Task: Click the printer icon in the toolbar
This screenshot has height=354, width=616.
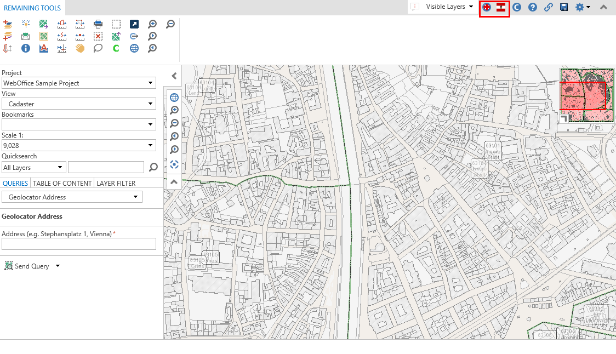Action: pos(98,24)
